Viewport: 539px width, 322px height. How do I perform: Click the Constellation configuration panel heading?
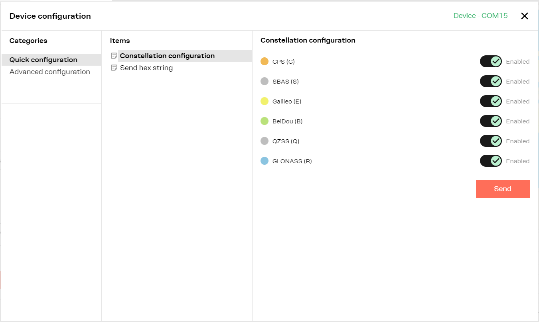point(308,40)
